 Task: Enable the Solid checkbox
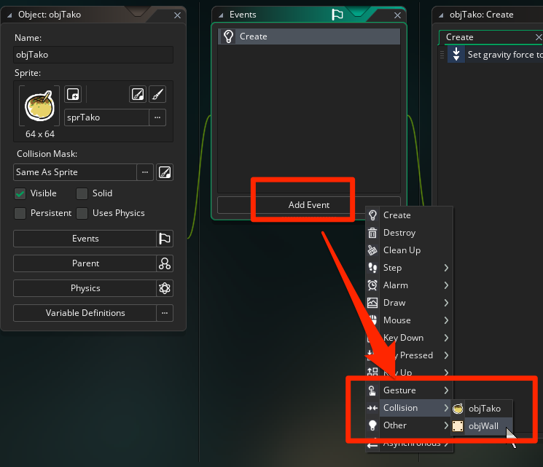point(82,193)
